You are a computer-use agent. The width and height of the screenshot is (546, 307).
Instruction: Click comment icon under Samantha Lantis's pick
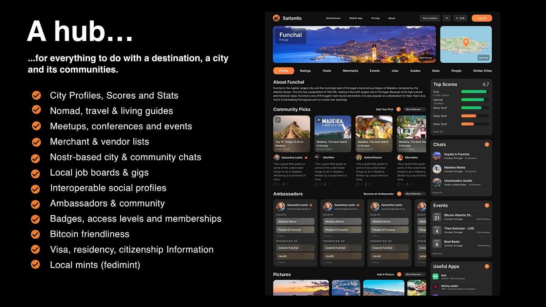click(x=275, y=184)
